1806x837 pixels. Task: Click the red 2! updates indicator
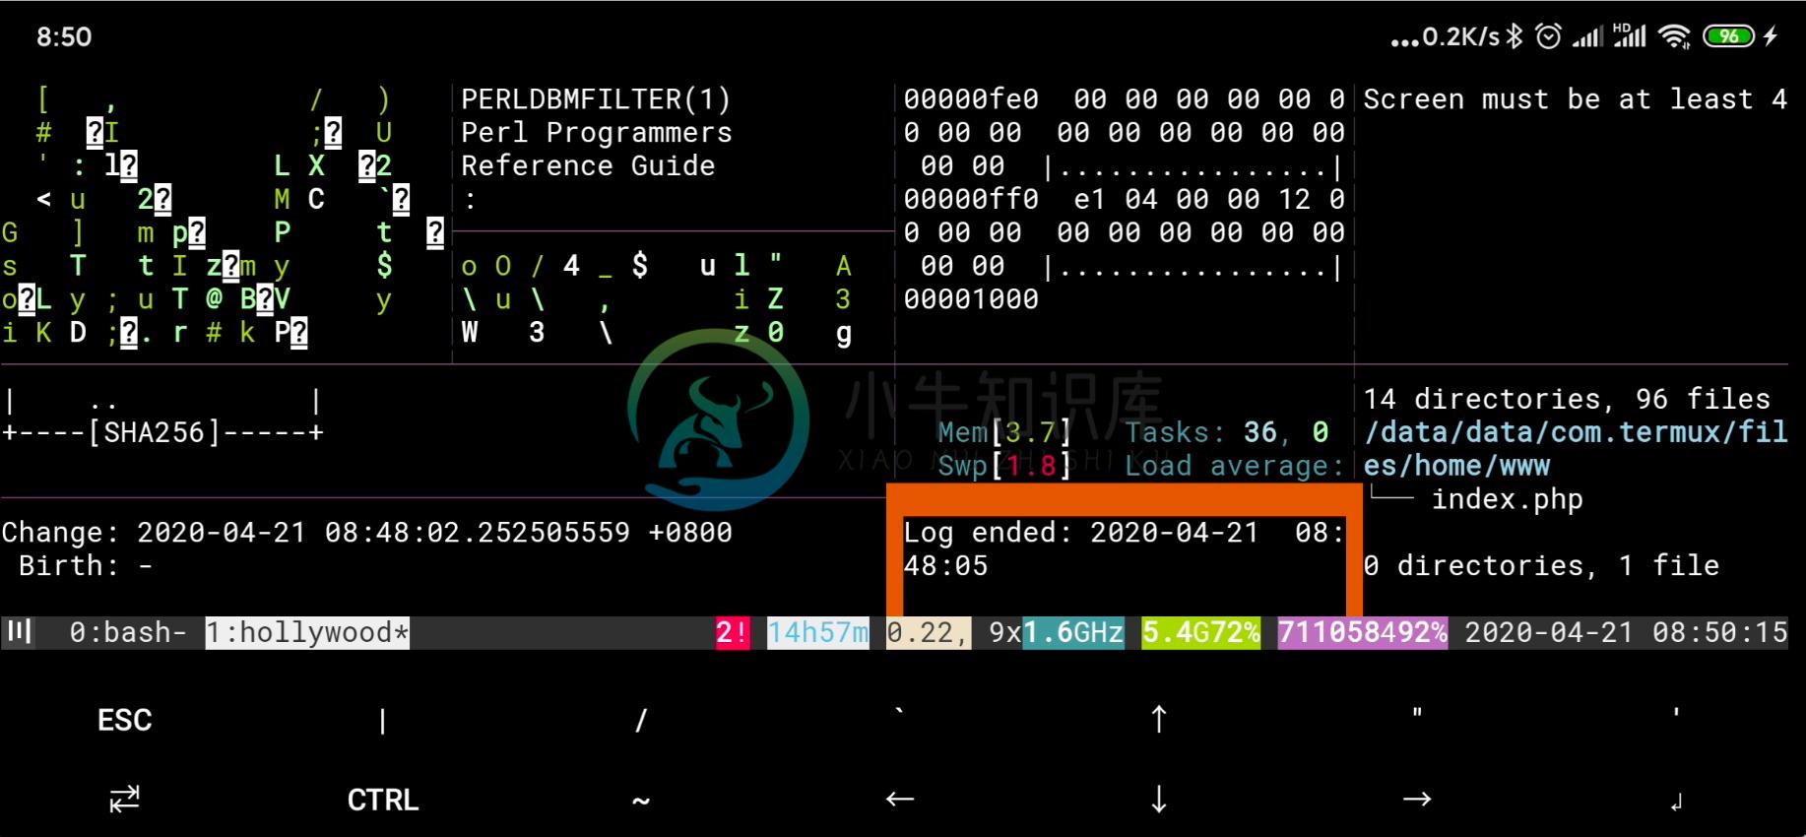[732, 632]
